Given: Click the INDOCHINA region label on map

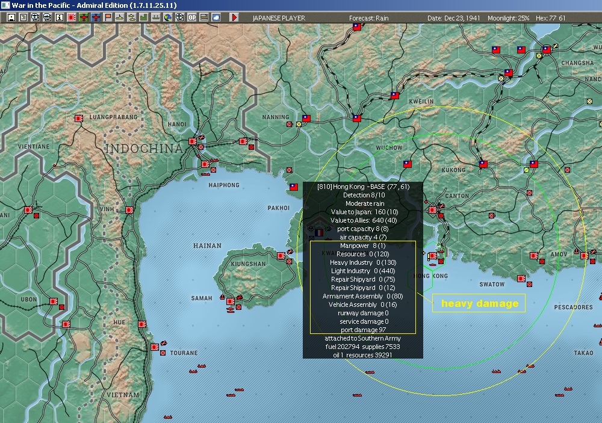Looking at the screenshot, I should point(144,149).
